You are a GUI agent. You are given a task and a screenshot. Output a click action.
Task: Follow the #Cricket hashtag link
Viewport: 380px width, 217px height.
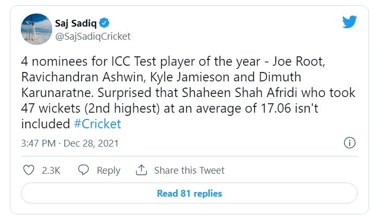(x=97, y=124)
